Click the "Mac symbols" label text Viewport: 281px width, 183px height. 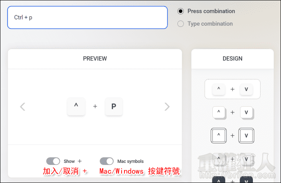coord(130,161)
